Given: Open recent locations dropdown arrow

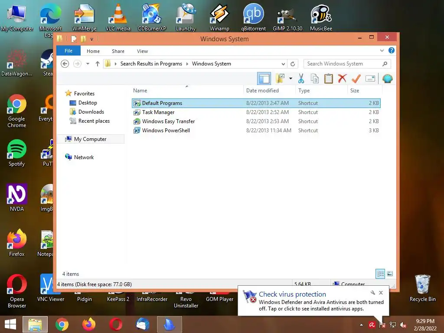Looking at the screenshot, I should click(88, 64).
